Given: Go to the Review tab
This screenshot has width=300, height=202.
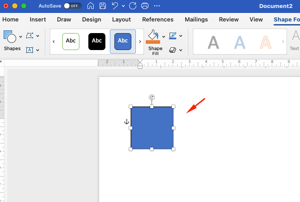Looking at the screenshot, I should [x=229, y=20].
